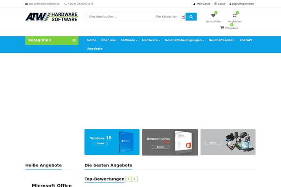
Task: Click the hardware accessories image
Action: [x=240, y=142]
